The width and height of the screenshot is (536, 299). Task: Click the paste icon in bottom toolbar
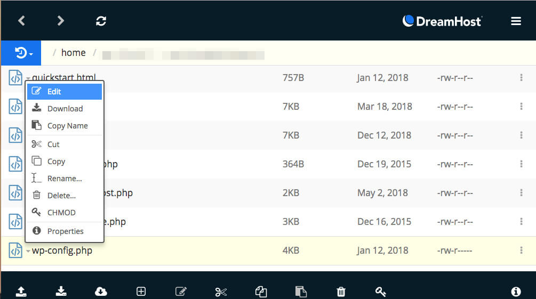click(301, 291)
